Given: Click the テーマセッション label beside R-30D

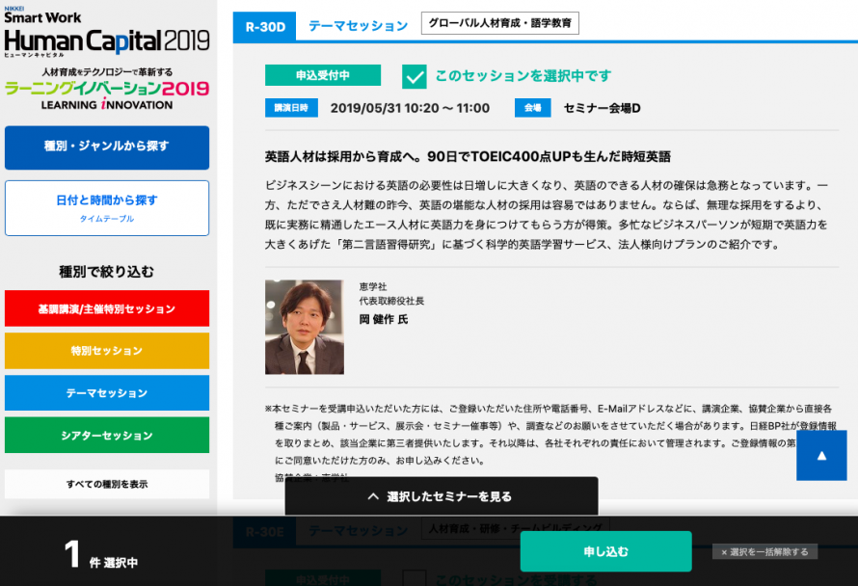Looking at the screenshot, I should coord(359,26).
